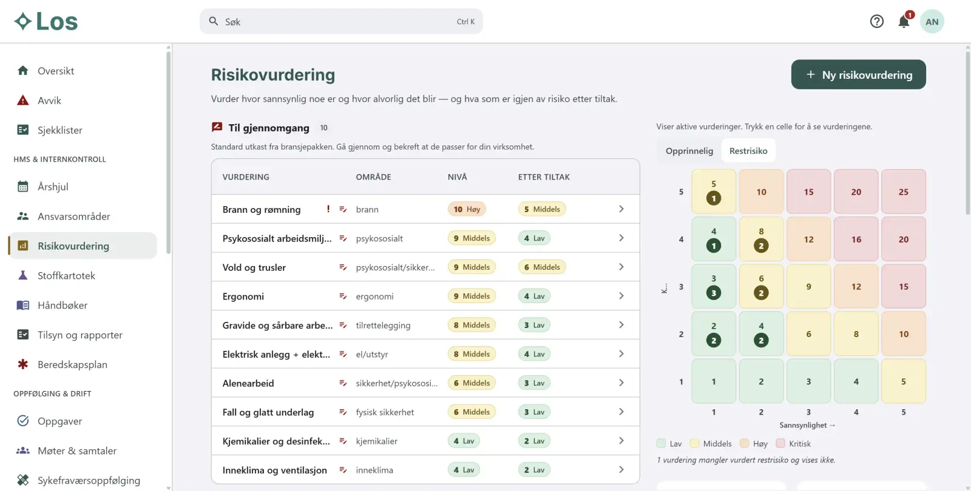The image size is (971, 491).
Task: Expand Inneklima og ventilasjon chevron
Action: [621, 470]
